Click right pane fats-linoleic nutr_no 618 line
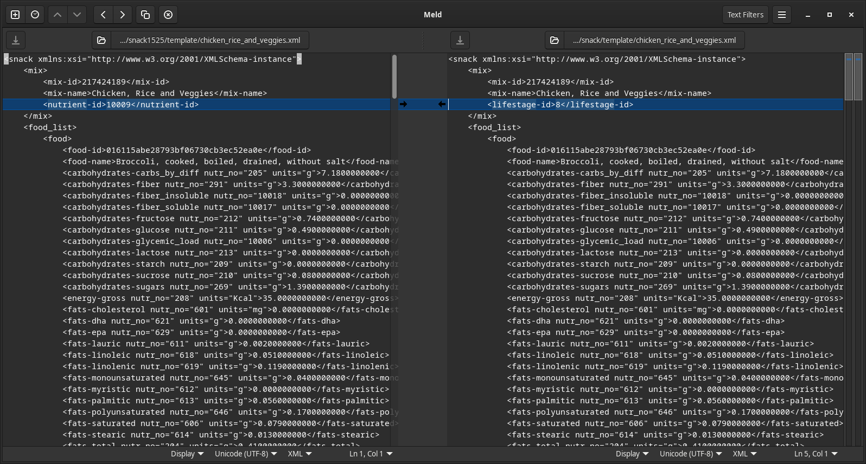Screen dimensions: 866x464 670,355
